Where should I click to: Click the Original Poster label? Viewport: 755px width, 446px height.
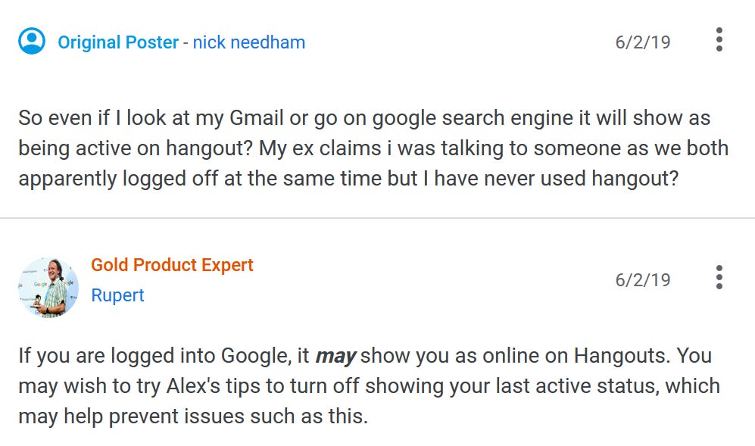(x=118, y=42)
